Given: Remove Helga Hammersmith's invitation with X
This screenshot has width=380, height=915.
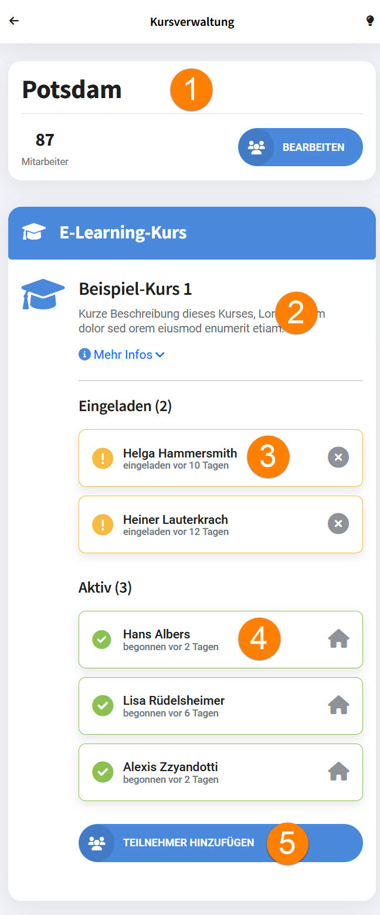Looking at the screenshot, I should (x=338, y=457).
